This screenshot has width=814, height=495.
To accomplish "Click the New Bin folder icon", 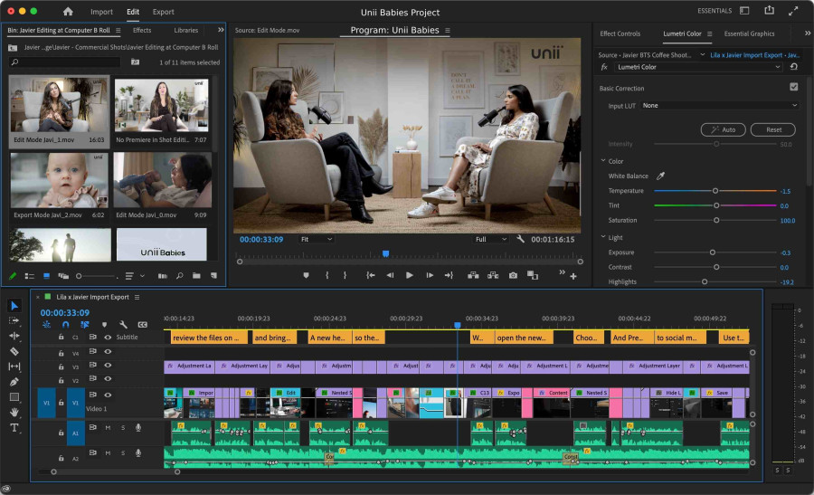I will tap(196, 276).
